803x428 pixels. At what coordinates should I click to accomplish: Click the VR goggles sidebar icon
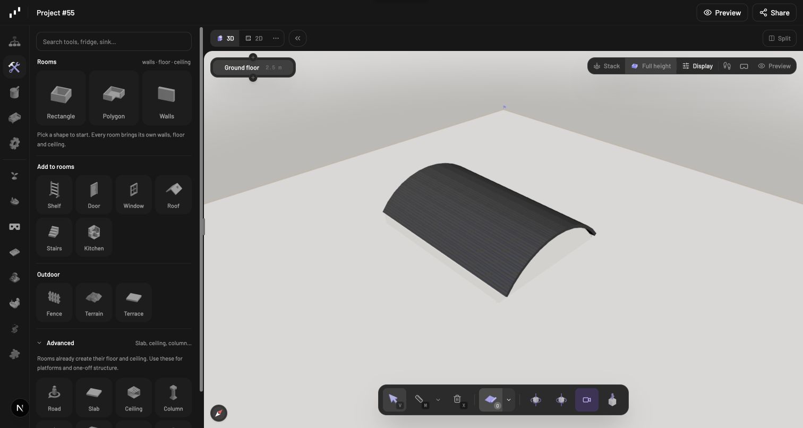click(14, 227)
